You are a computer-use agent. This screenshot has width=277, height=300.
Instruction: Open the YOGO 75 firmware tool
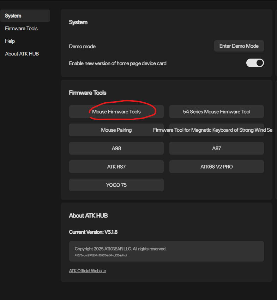116,185
